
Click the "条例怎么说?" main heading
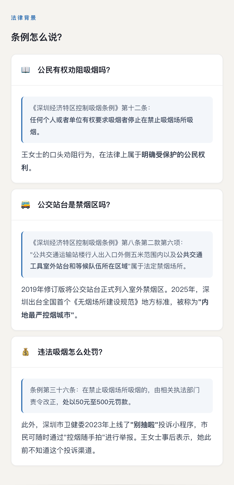pos(36,37)
